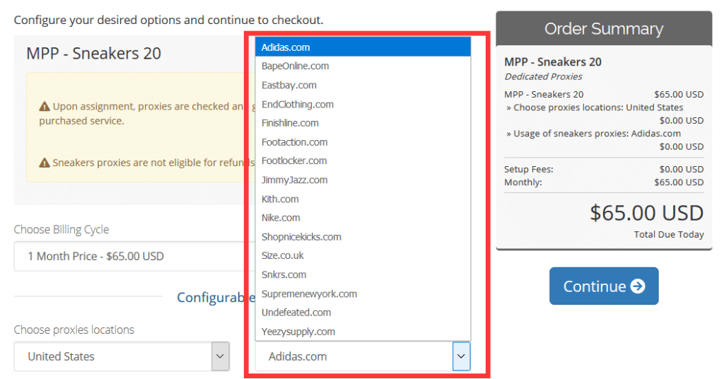Click the 'Choose proxies locations' label
The width and height of the screenshot is (724, 379).
pos(74,330)
